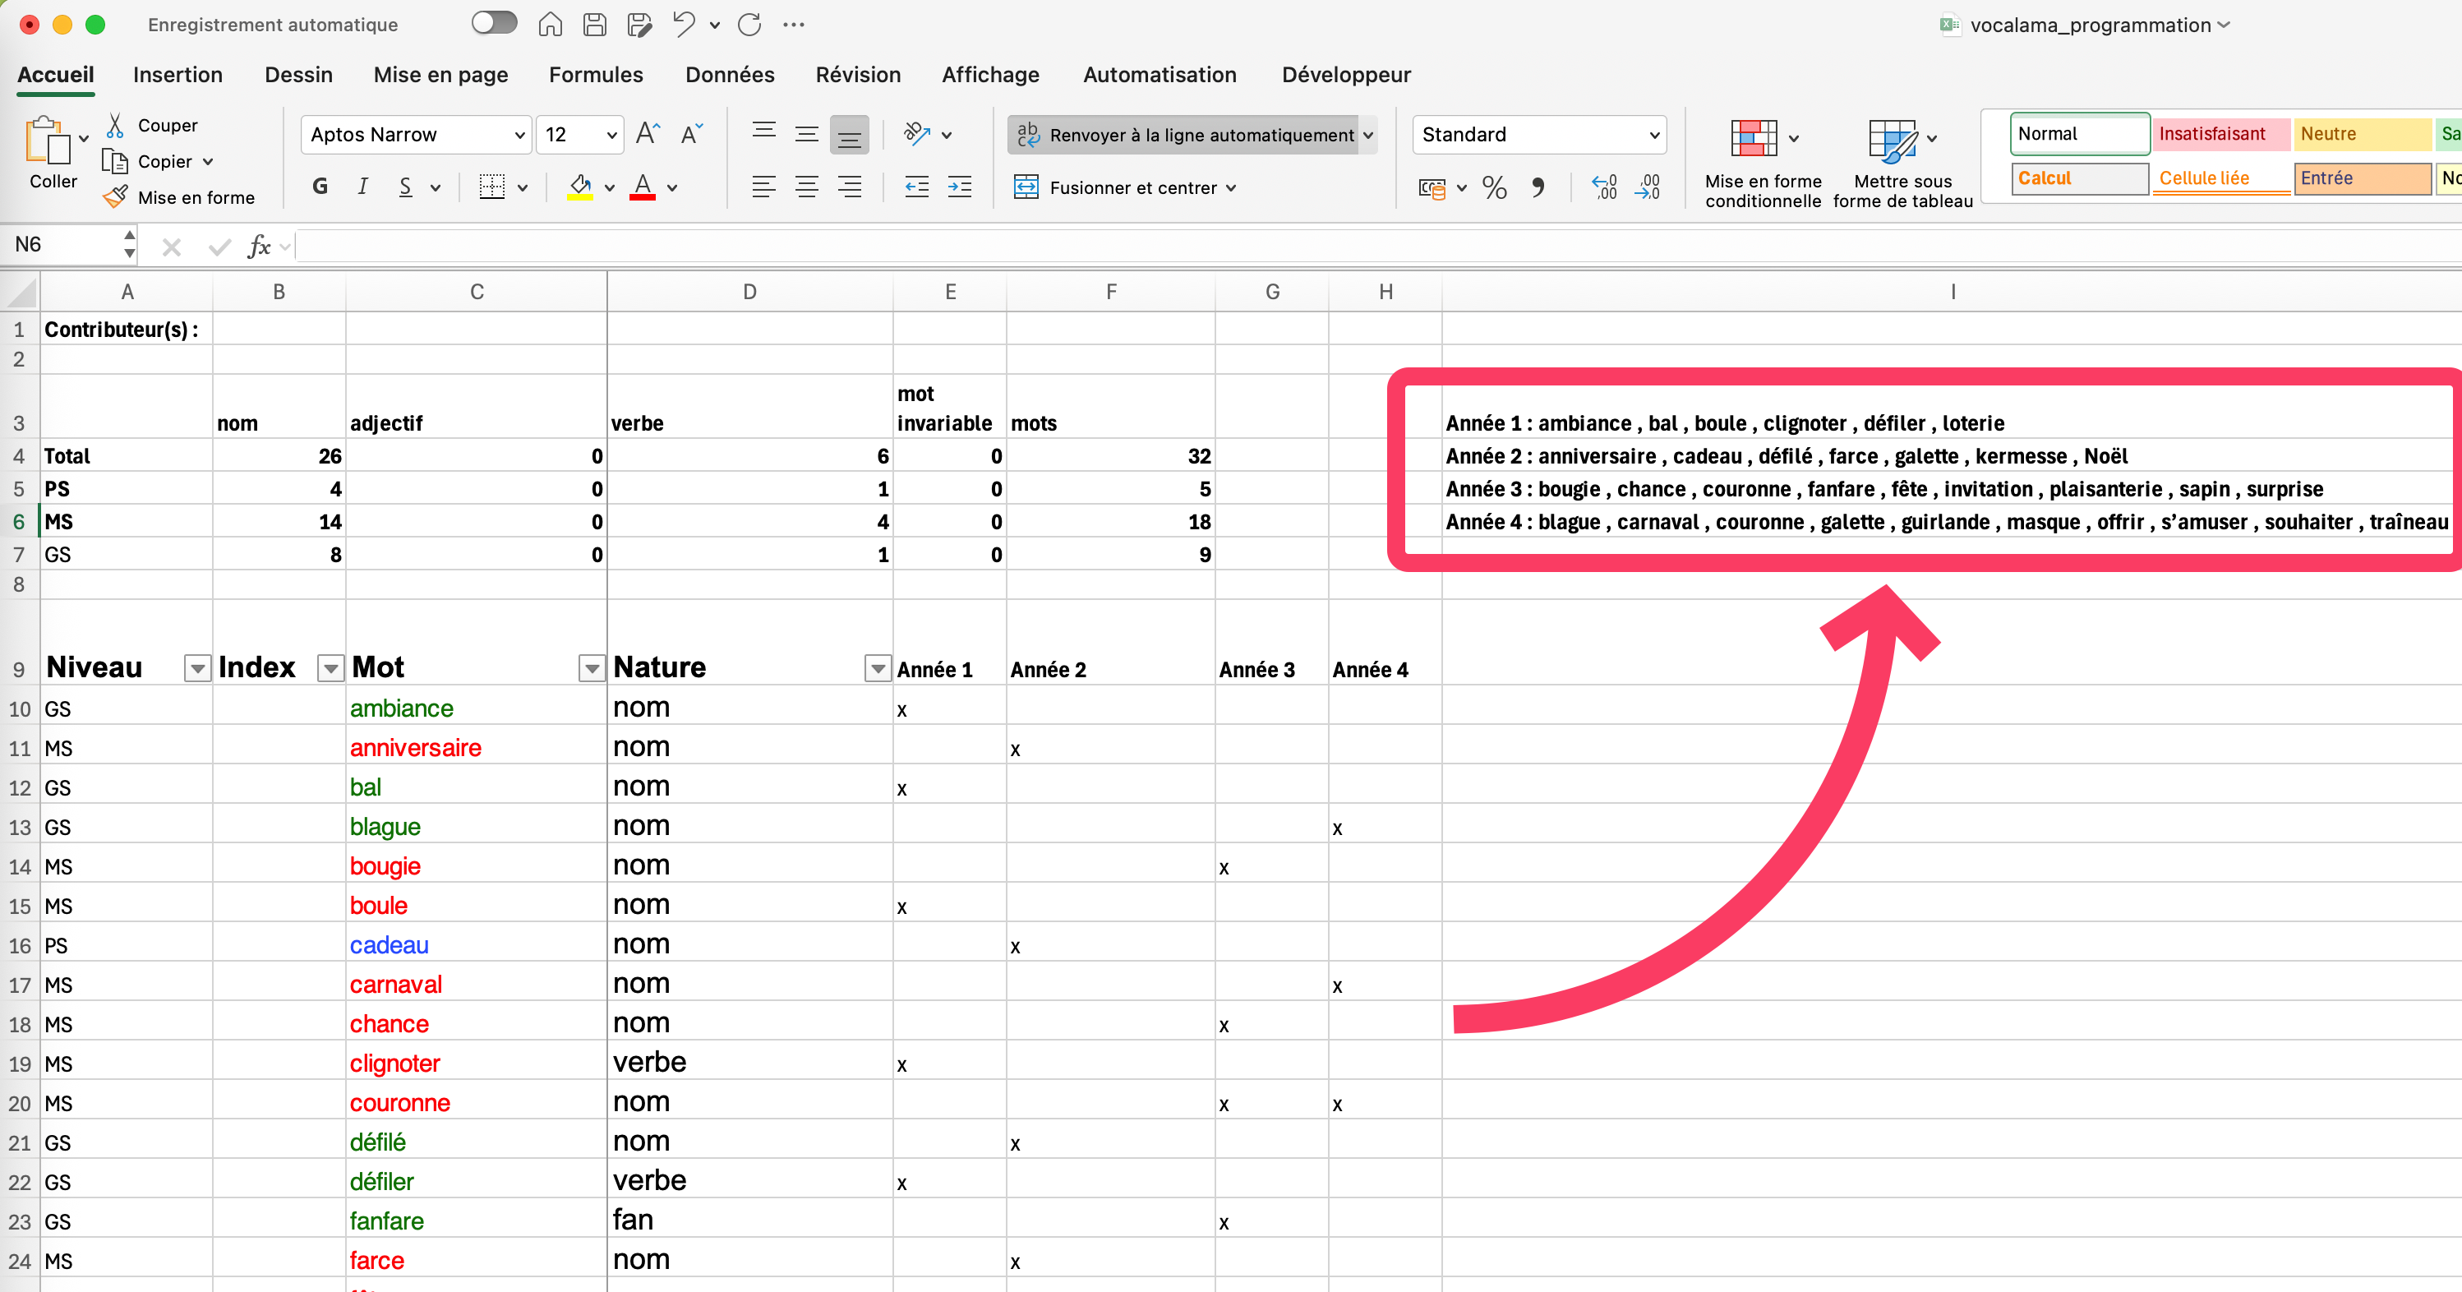This screenshot has width=2462, height=1292.
Task: Click Mise en forme format painter
Action: point(180,198)
